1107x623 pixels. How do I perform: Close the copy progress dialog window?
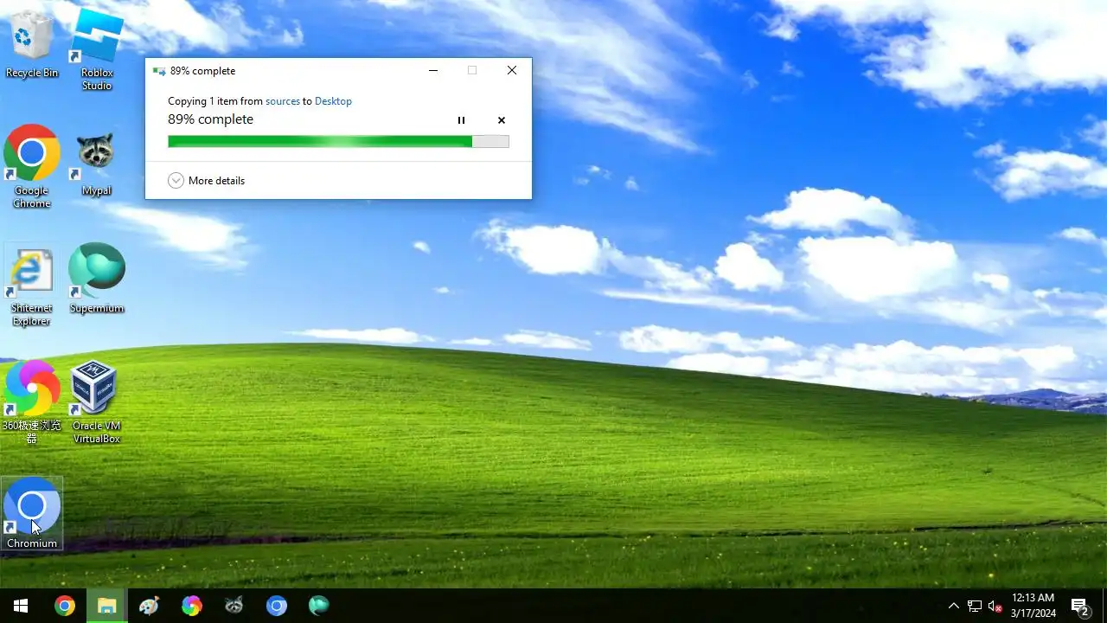pyautogui.click(x=512, y=71)
